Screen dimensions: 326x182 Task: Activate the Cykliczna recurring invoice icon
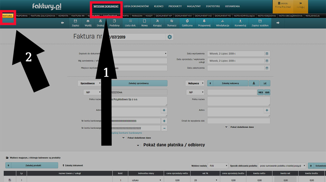[187, 23]
